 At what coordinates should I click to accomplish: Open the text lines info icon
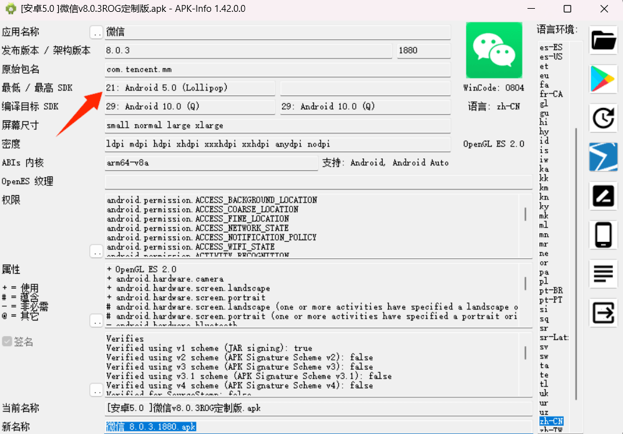[x=603, y=273]
